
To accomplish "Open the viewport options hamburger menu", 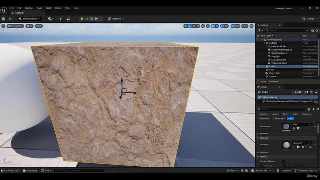I will pyautogui.click(x=3, y=26).
